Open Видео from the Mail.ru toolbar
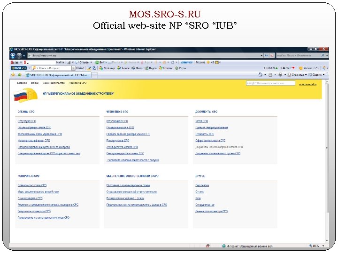This screenshot has height=254, width=338. (x=151, y=68)
